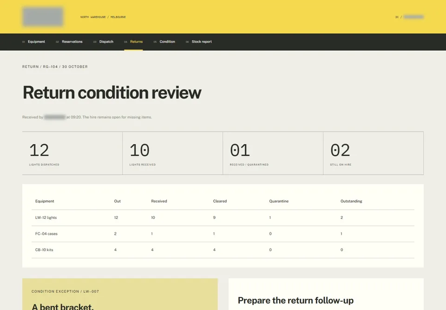Click the Out column header
446x310 pixels.
pos(118,201)
